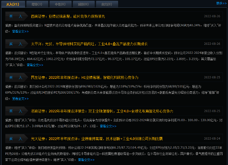Click the 浙商证券 summary mentioning 70.00、100.00、130.00亿元
The height and width of the screenshot is (165, 228).
click(x=114, y=123)
